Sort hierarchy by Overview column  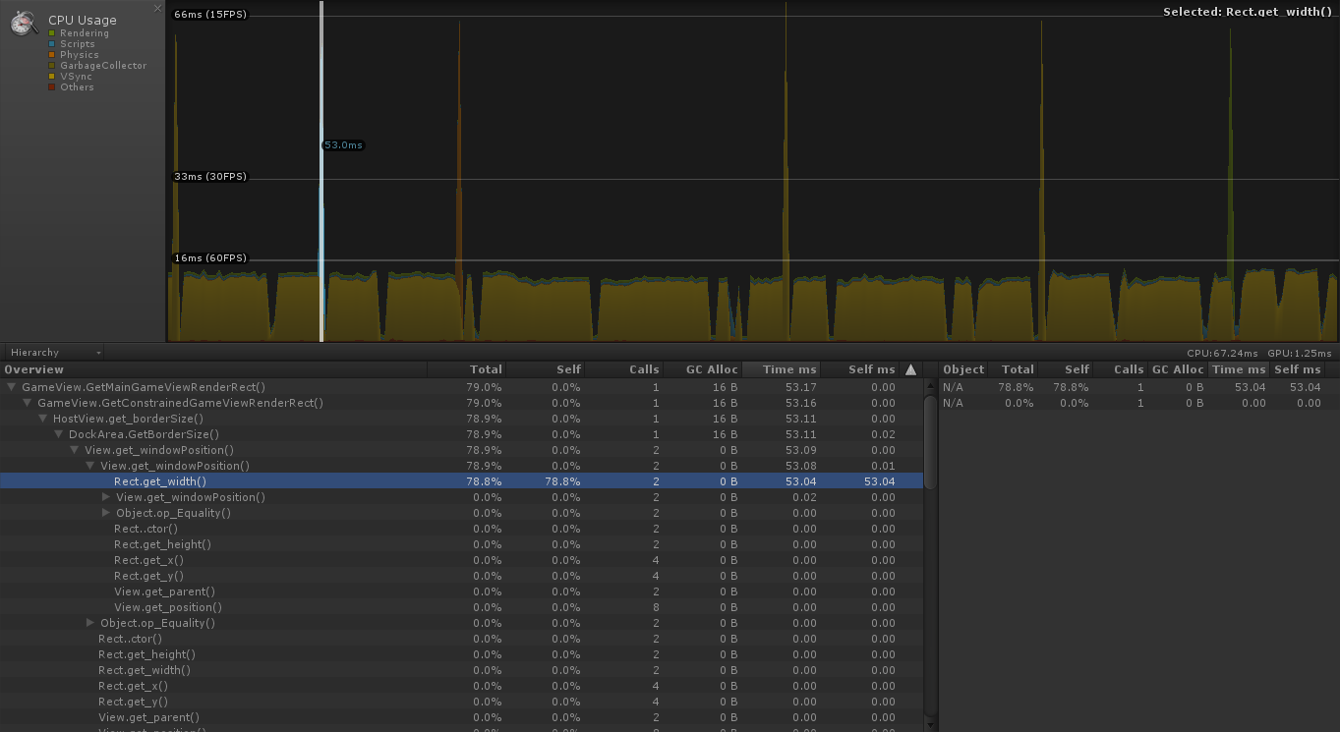[x=213, y=369]
